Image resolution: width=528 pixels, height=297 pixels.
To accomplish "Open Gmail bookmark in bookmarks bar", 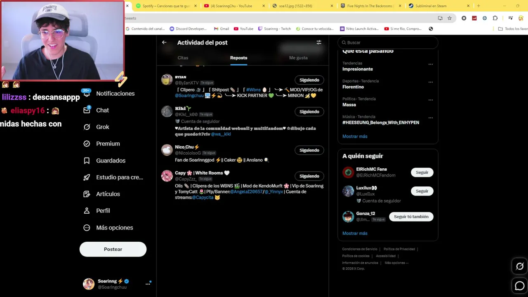I will pos(222,29).
